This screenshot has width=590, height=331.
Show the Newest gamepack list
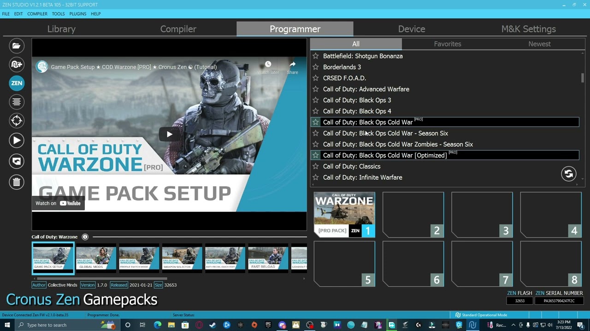(539, 44)
